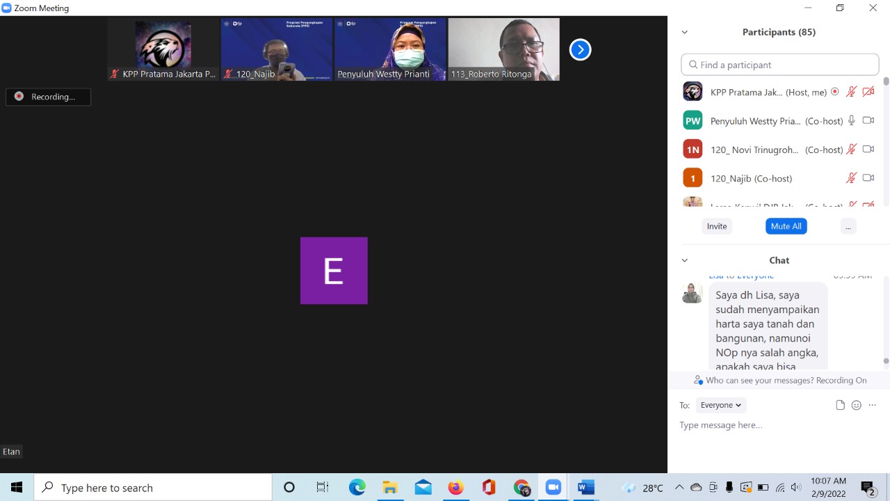Toggle the host's own microphone in participant list
Screen dimensions: 890x501
851,92
